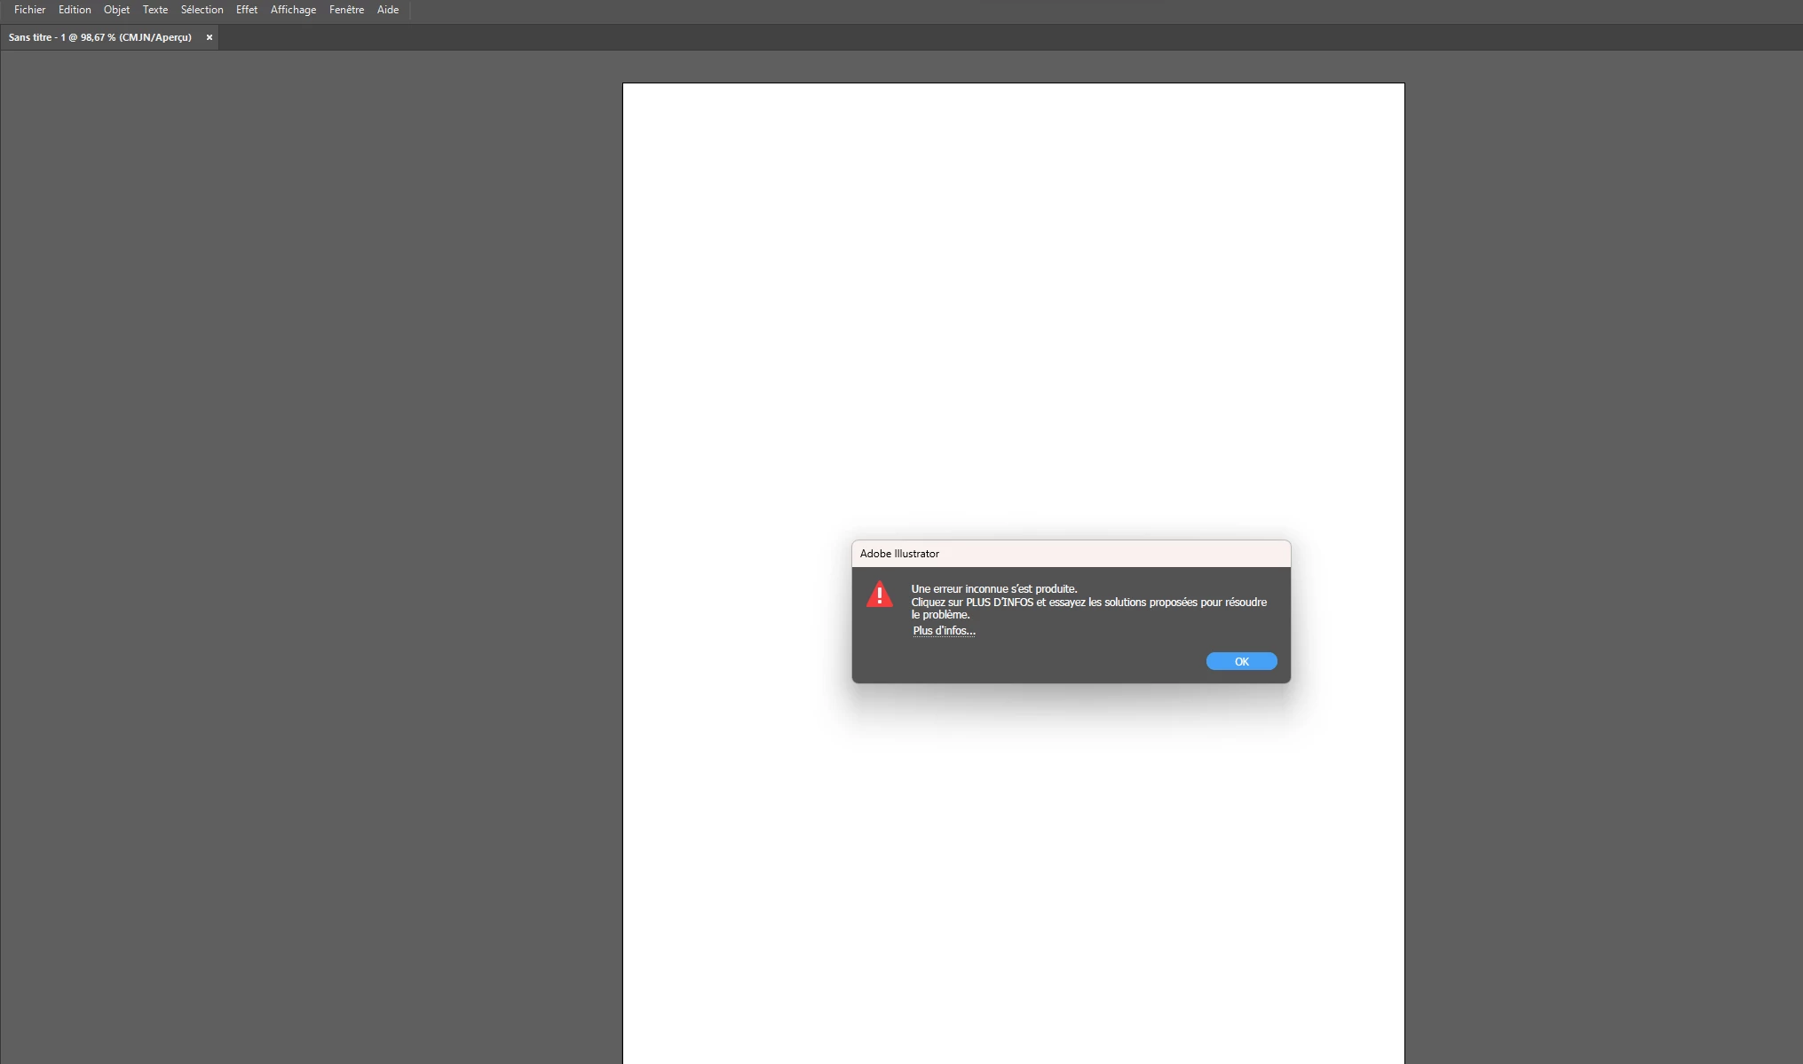Click empty tab bar area right of document tab
This screenshot has height=1064, width=1803.
[977, 37]
